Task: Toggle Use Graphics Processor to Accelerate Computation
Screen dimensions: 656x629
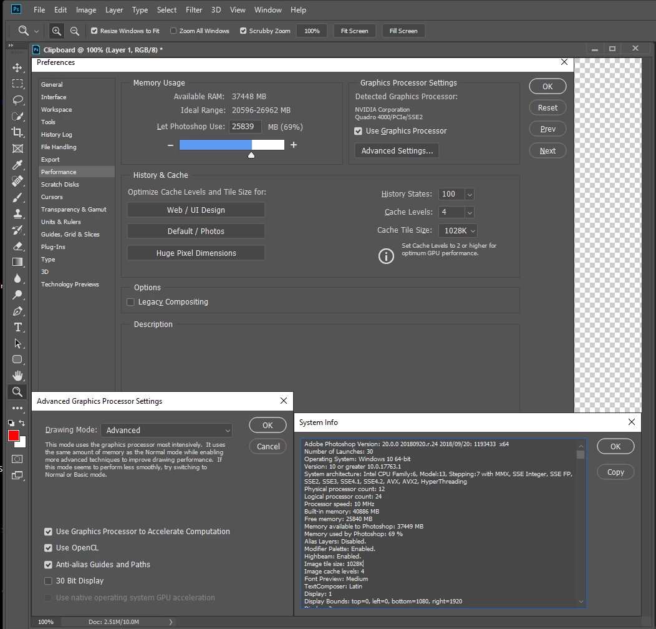Action: pos(48,532)
